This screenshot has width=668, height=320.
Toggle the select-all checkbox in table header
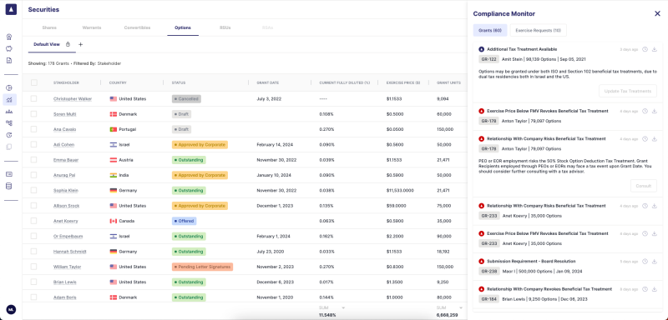click(x=34, y=82)
